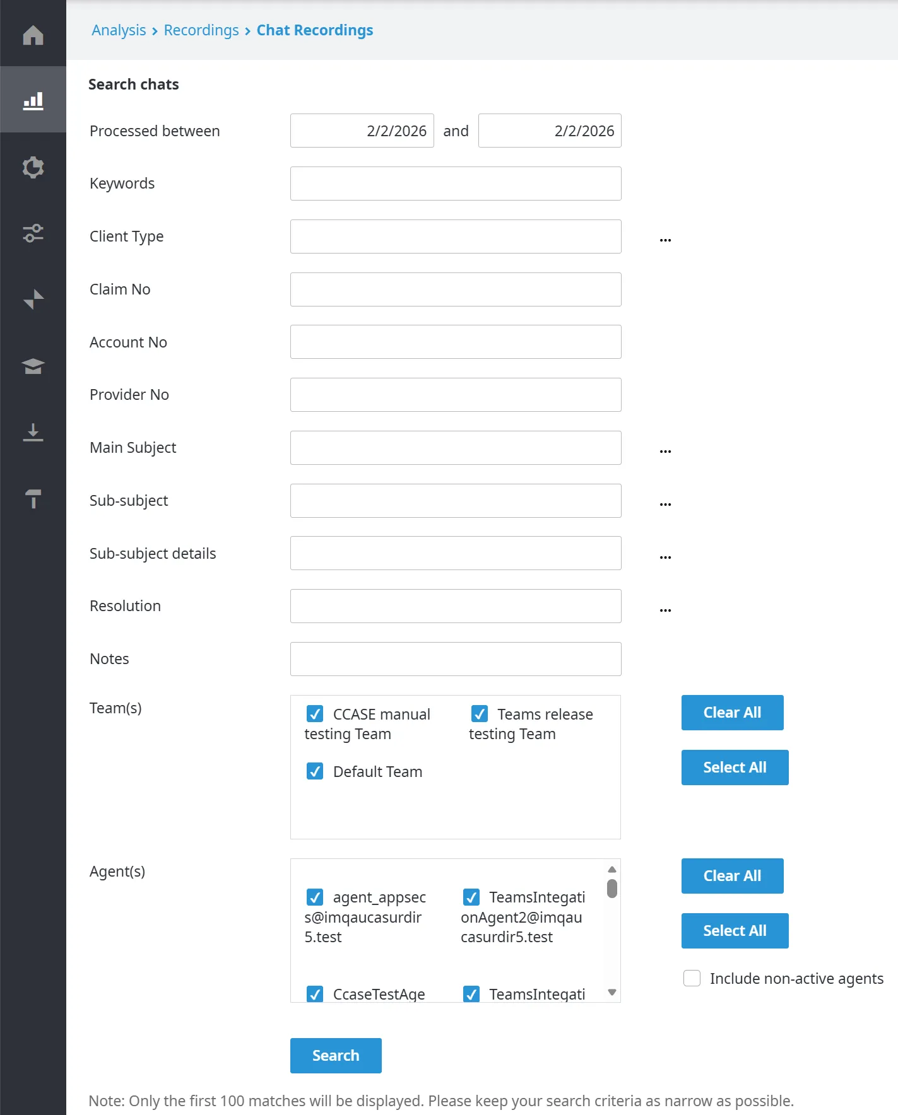Open the gear settings sidebar icon

pyautogui.click(x=33, y=167)
